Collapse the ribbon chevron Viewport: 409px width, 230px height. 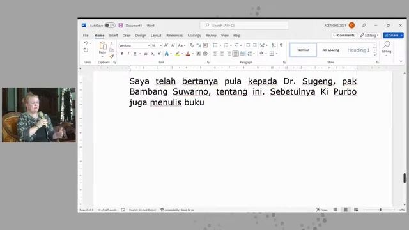pos(401,61)
